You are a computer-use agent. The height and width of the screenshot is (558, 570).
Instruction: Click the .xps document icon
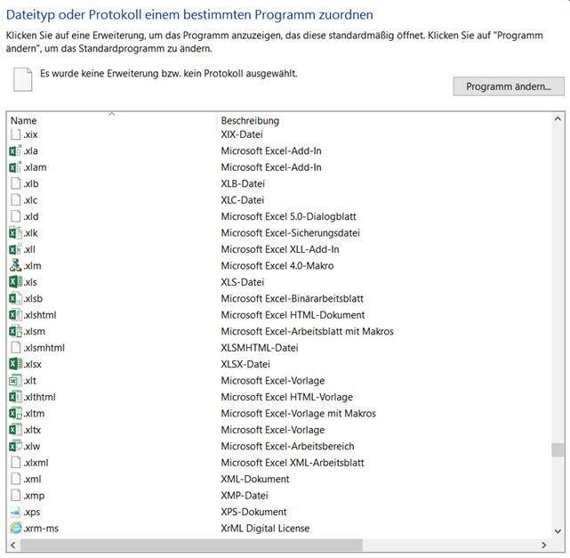(15, 512)
